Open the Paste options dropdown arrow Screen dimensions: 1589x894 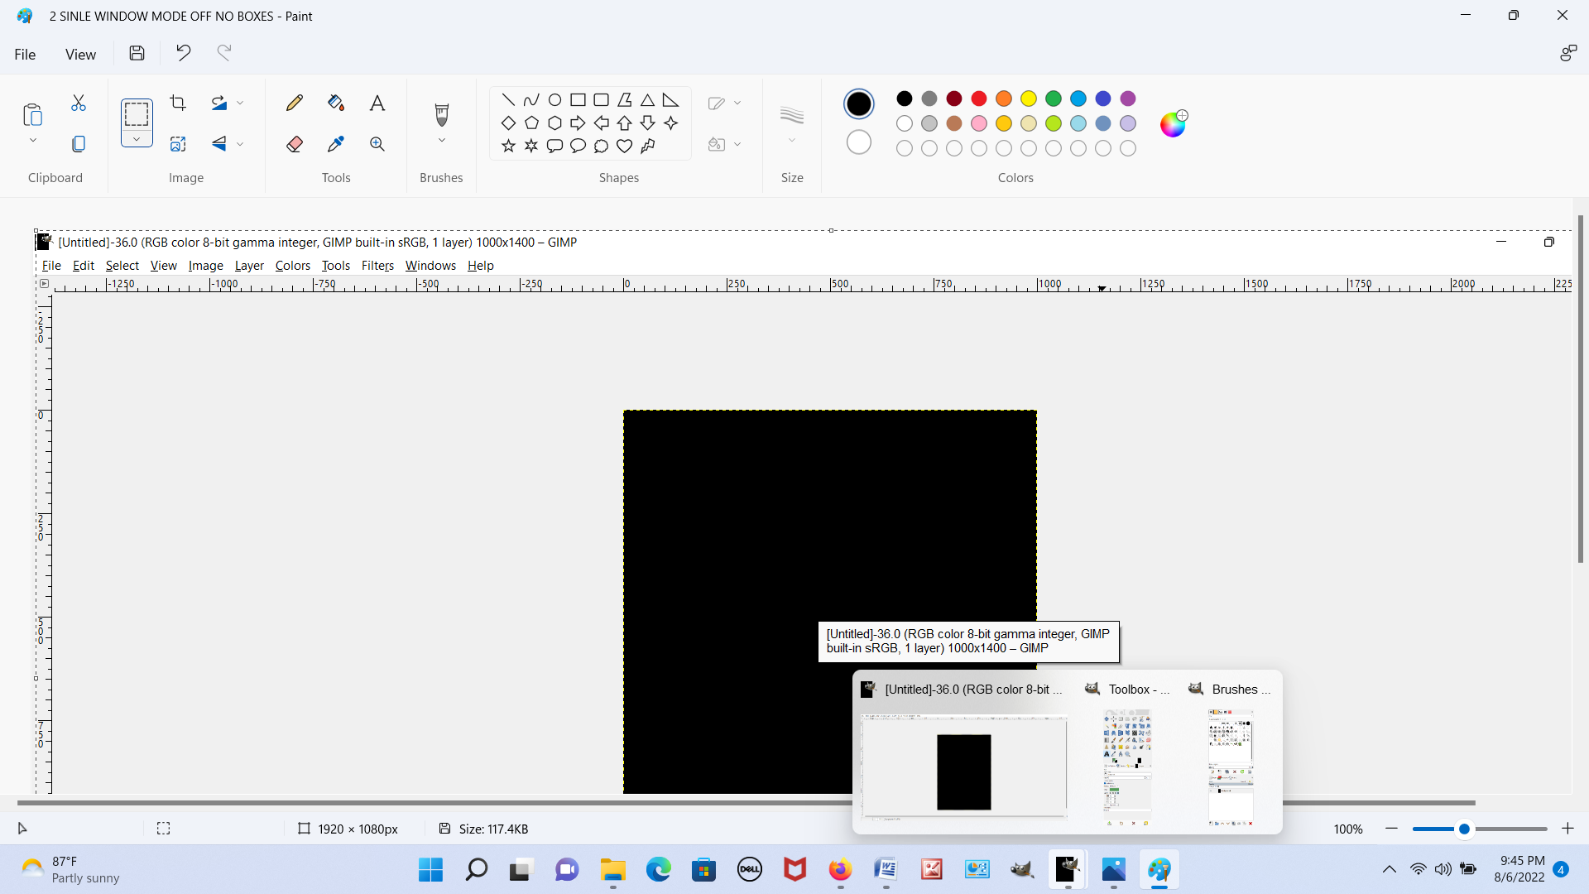click(x=33, y=141)
